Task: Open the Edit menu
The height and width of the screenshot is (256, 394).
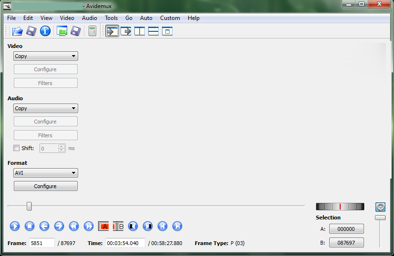Action: (28, 18)
